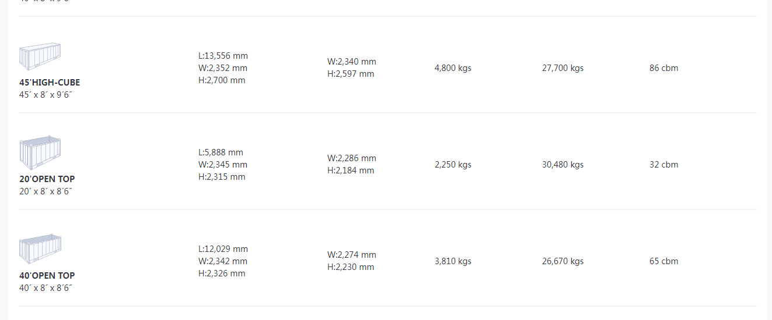Click the 27,700 kgs payload value
Screen dimensions: 772x320
(x=563, y=68)
